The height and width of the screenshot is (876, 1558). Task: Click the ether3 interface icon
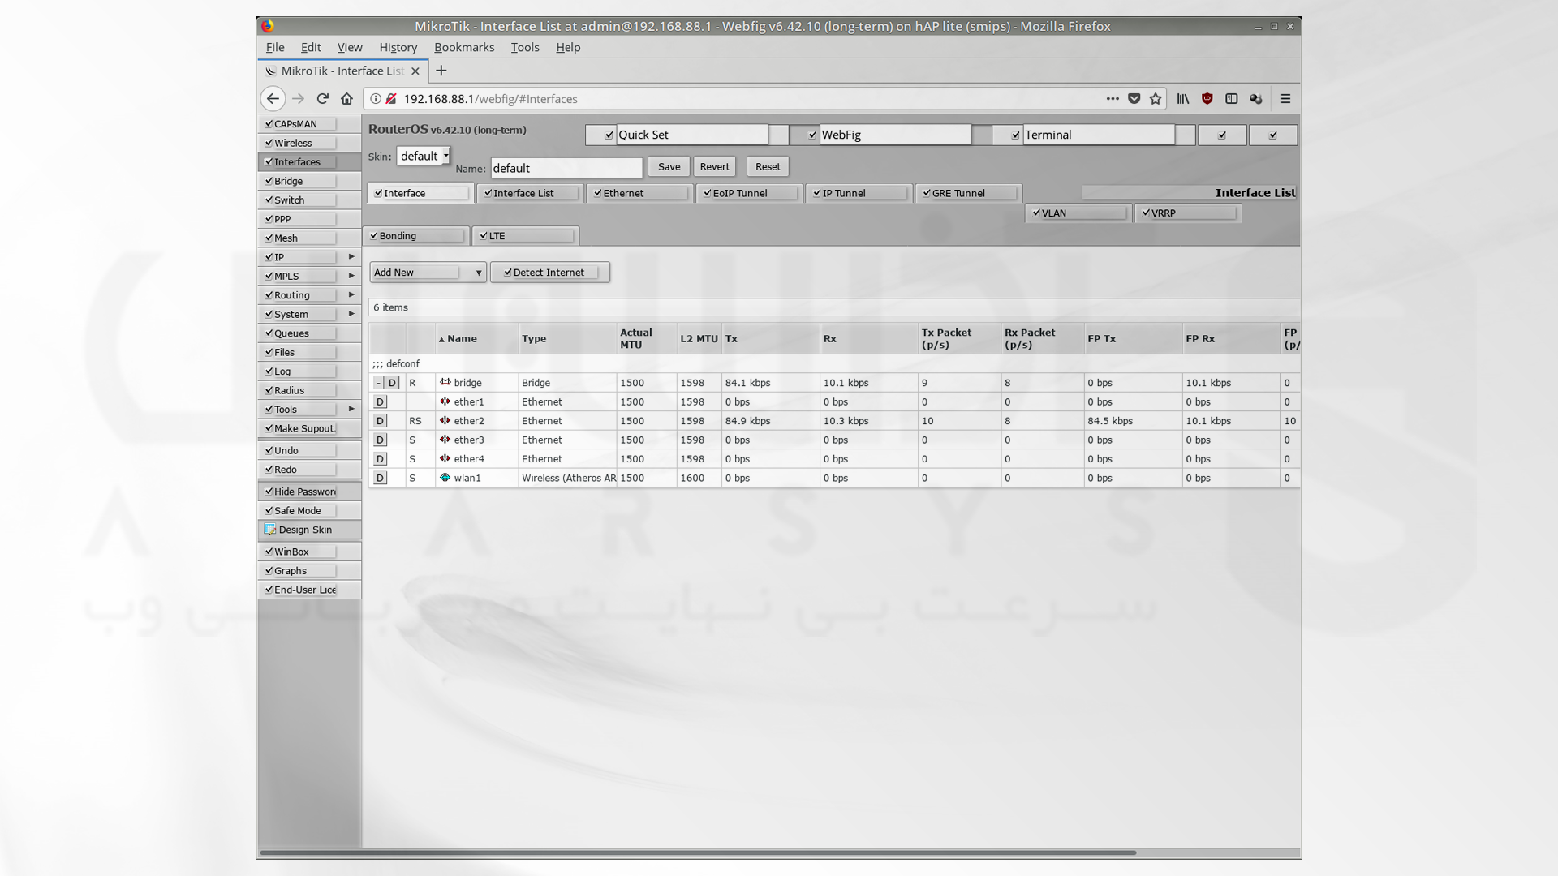click(x=445, y=440)
